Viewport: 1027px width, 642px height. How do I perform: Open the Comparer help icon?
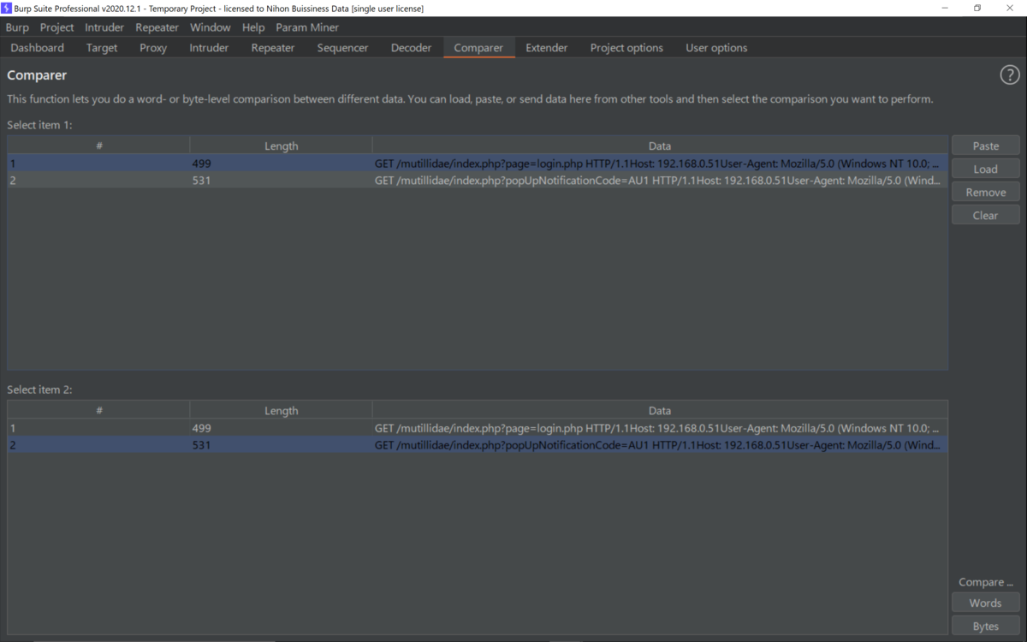pos(1009,75)
